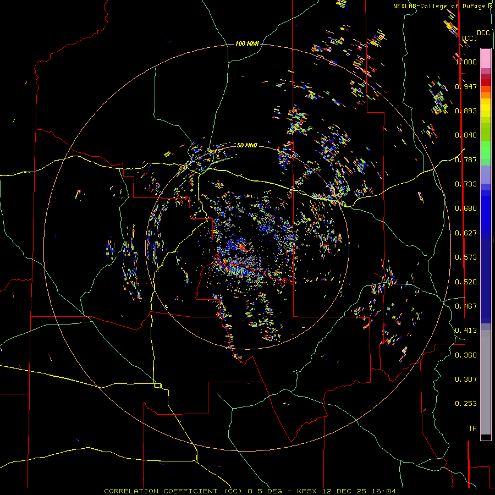This screenshot has height=495, width=495.
Task: Click the 0.253 legend value
Action: coord(466,404)
